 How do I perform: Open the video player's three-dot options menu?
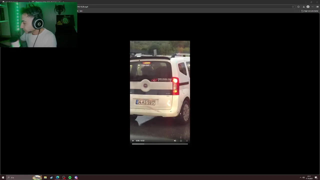pos(187,141)
